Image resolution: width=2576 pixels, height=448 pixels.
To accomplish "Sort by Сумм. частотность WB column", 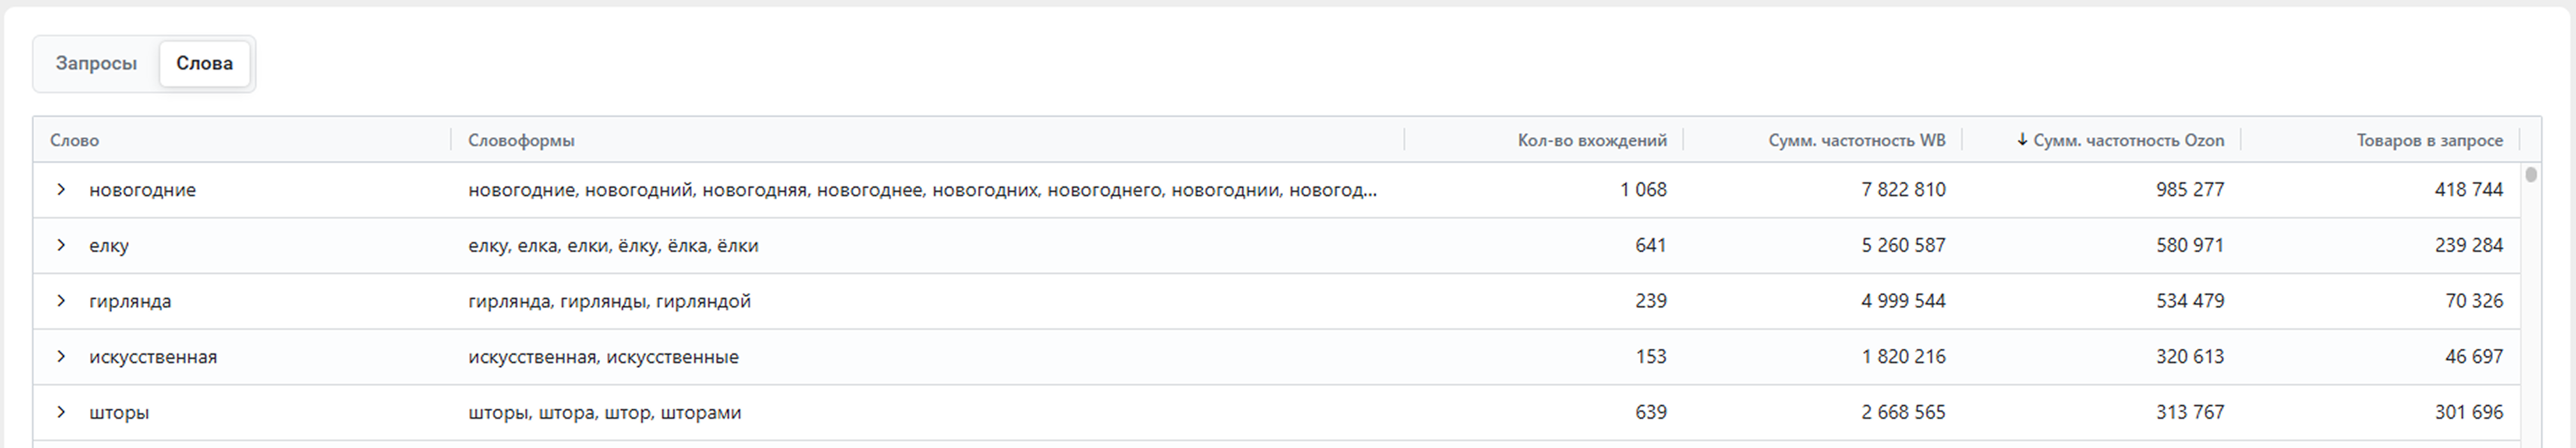I will [x=1856, y=141].
